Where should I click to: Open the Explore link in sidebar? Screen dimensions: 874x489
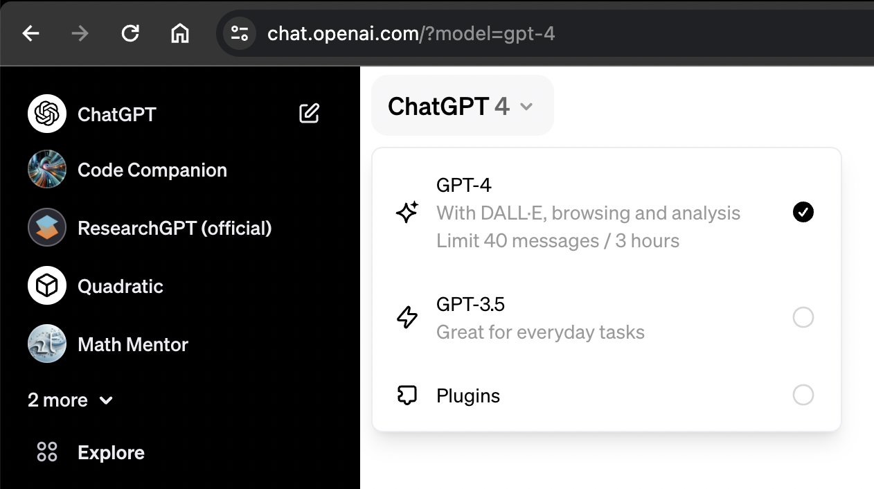[x=112, y=452]
